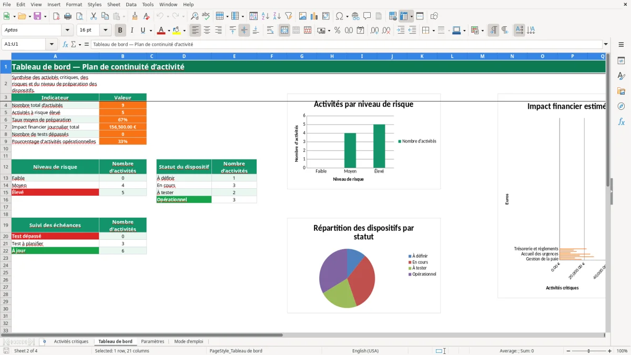Format the cell as percent
Screen dimensions: 631x355
coord(338,31)
